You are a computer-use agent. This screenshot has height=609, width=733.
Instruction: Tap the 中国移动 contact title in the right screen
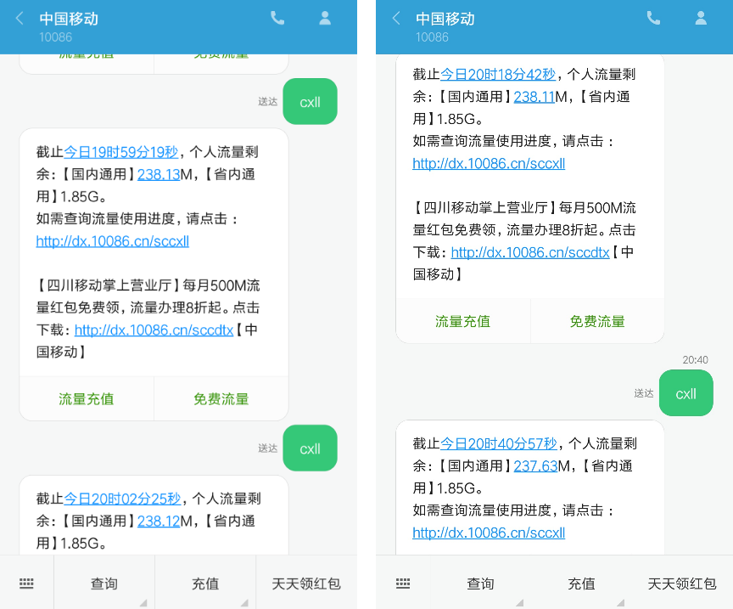click(x=445, y=19)
